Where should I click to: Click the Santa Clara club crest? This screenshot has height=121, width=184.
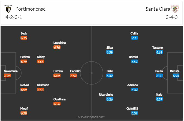coord(174,9)
